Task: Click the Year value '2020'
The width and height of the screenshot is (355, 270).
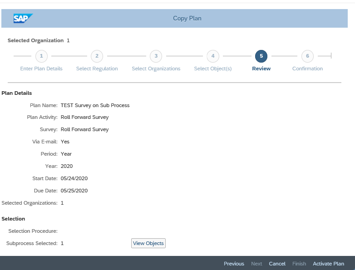Action: 67,166
